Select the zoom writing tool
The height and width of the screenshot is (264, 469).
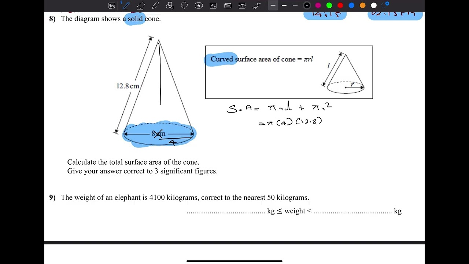click(112, 5)
